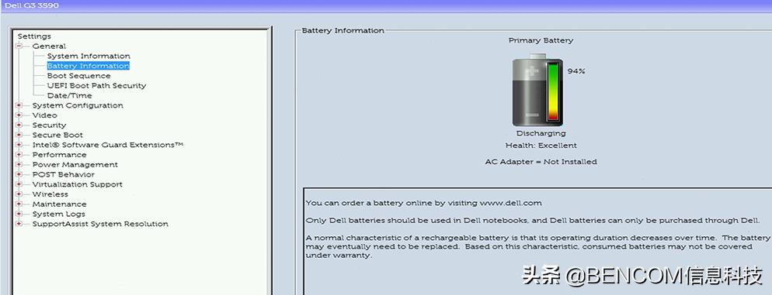Select POST Behavior category label

point(64,174)
